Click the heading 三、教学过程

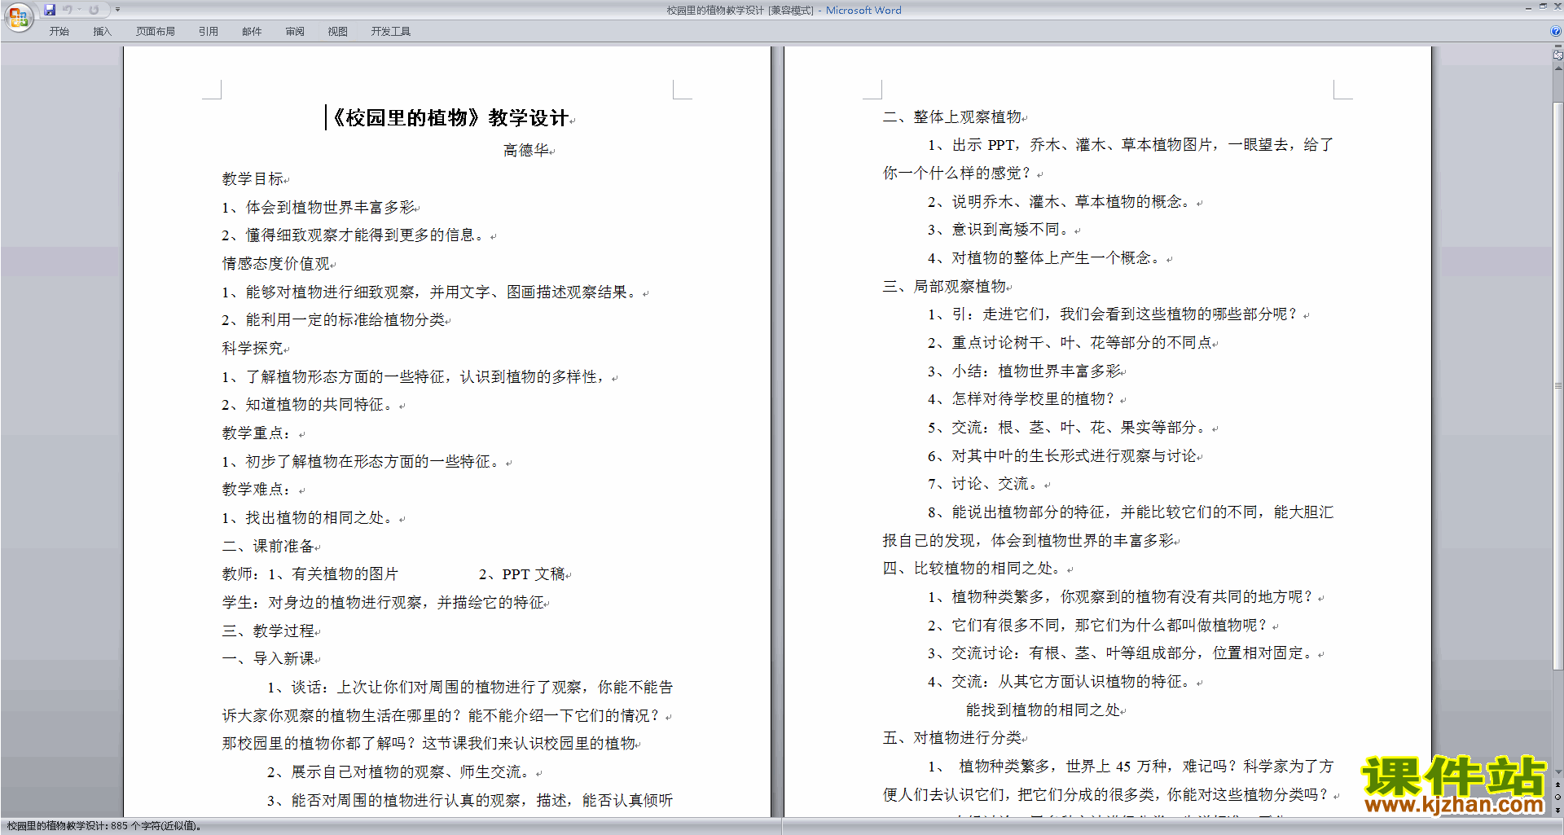point(268,631)
